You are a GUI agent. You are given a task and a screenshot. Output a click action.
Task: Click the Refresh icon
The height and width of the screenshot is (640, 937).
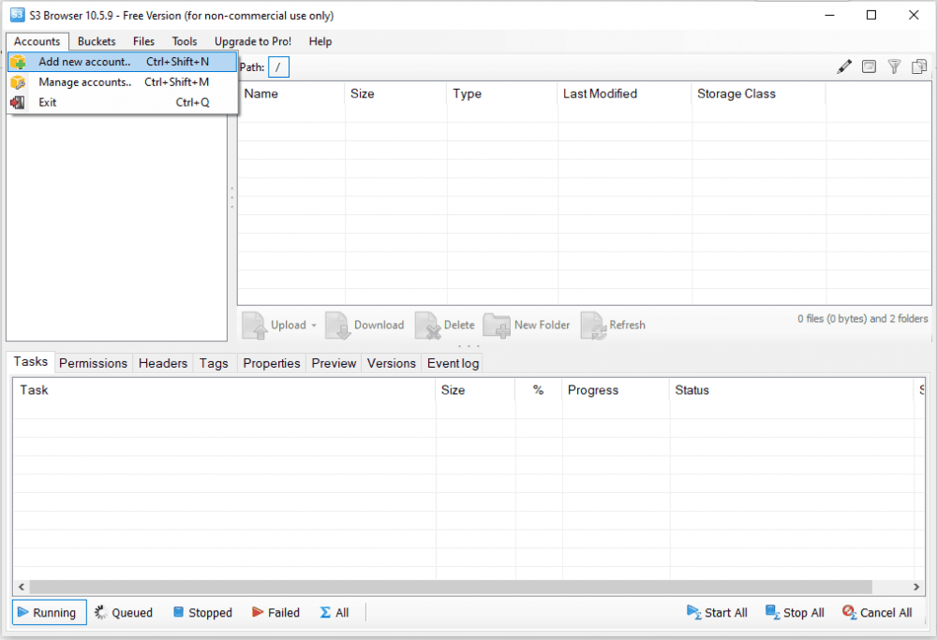click(x=592, y=325)
